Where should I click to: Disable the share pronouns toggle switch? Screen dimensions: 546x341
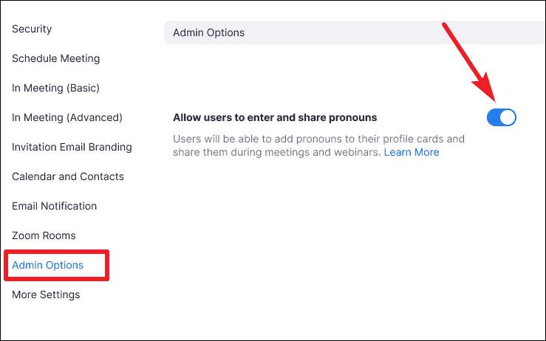(502, 117)
